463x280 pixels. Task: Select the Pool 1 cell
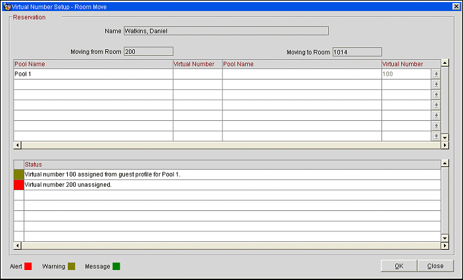[92, 74]
